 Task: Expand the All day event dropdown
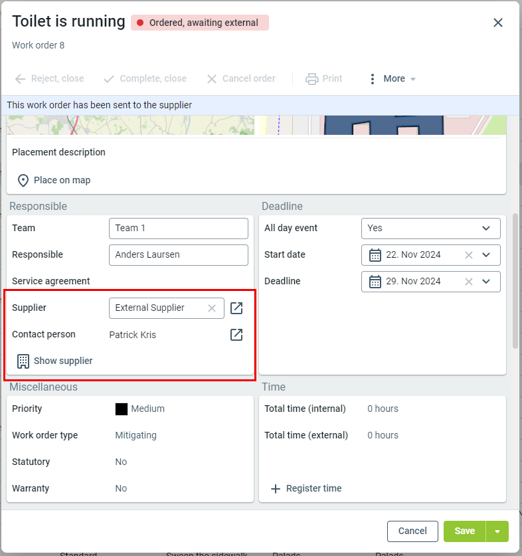(486, 229)
